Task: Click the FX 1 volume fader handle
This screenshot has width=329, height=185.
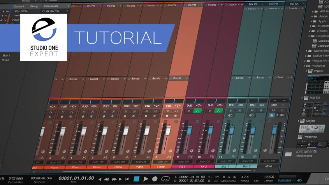Action: pyautogui.click(x=189, y=130)
